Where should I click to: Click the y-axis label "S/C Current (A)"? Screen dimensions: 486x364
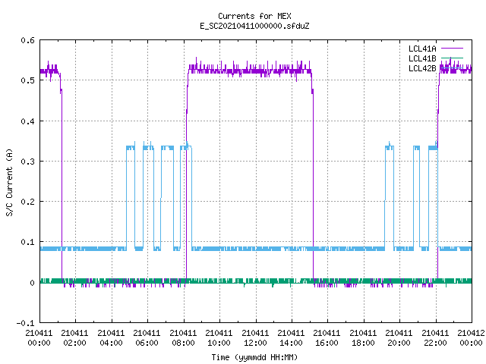point(10,182)
